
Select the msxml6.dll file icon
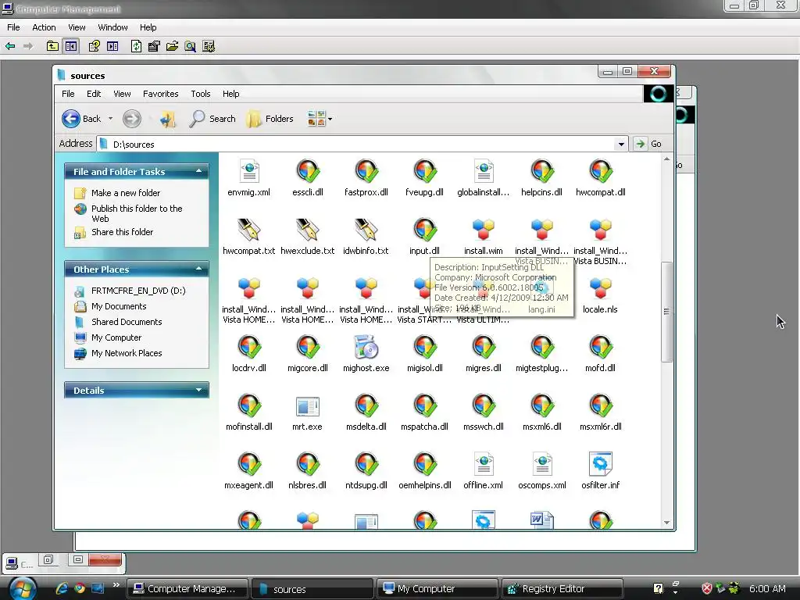(x=542, y=406)
